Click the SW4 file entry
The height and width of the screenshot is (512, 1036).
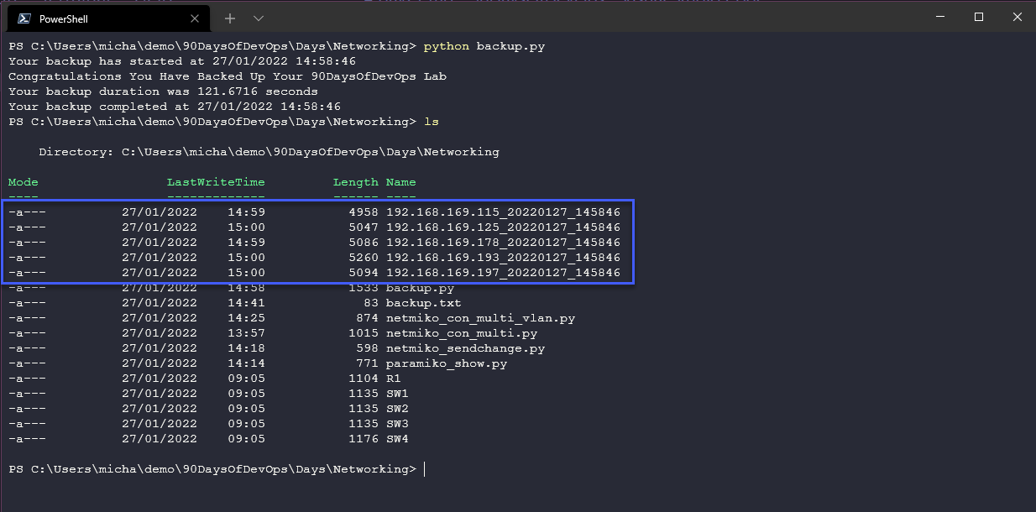click(397, 438)
